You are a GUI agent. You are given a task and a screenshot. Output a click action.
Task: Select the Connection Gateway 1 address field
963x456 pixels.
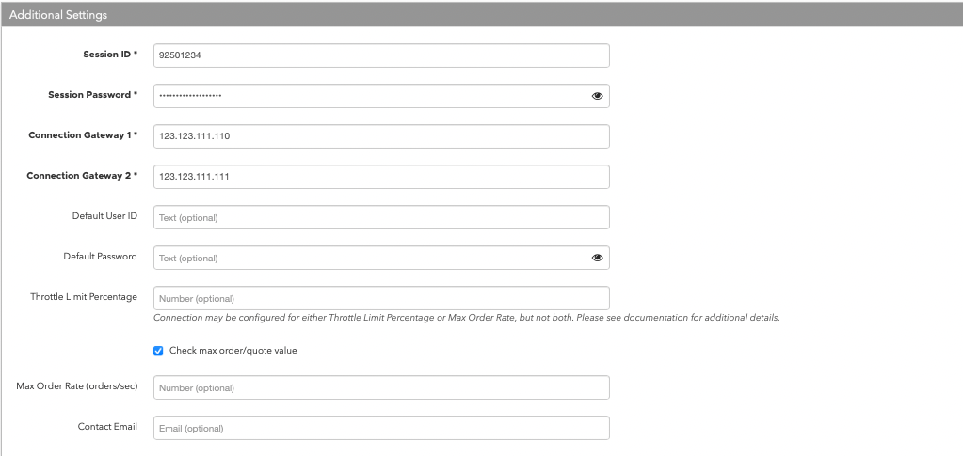point(381,136)
